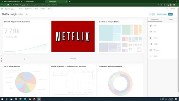Click the Preset logo icon
This screenshot has width=179, height=101.
(2, 9)
